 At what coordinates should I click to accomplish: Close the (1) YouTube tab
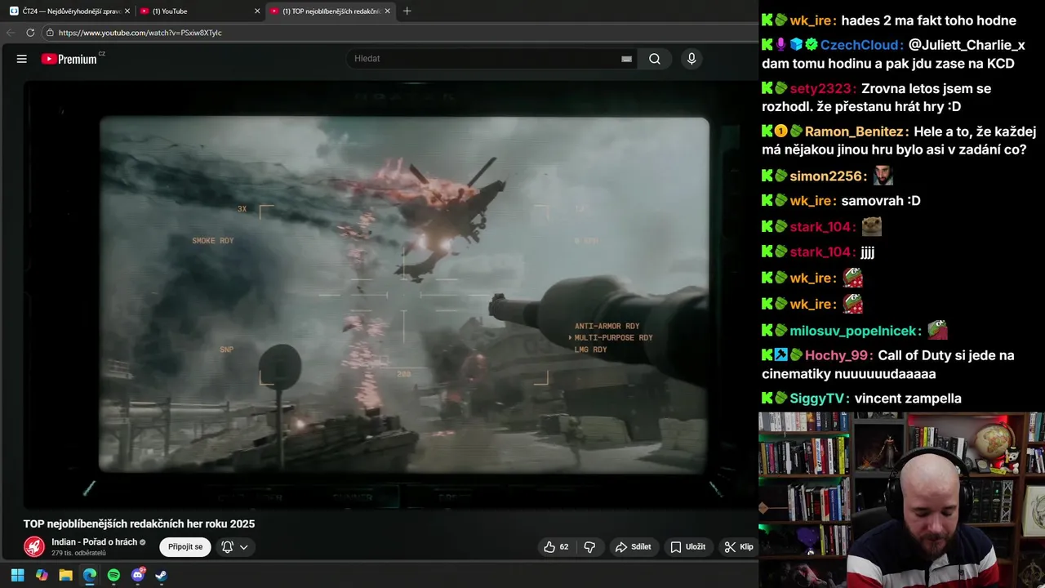[257, 11]
